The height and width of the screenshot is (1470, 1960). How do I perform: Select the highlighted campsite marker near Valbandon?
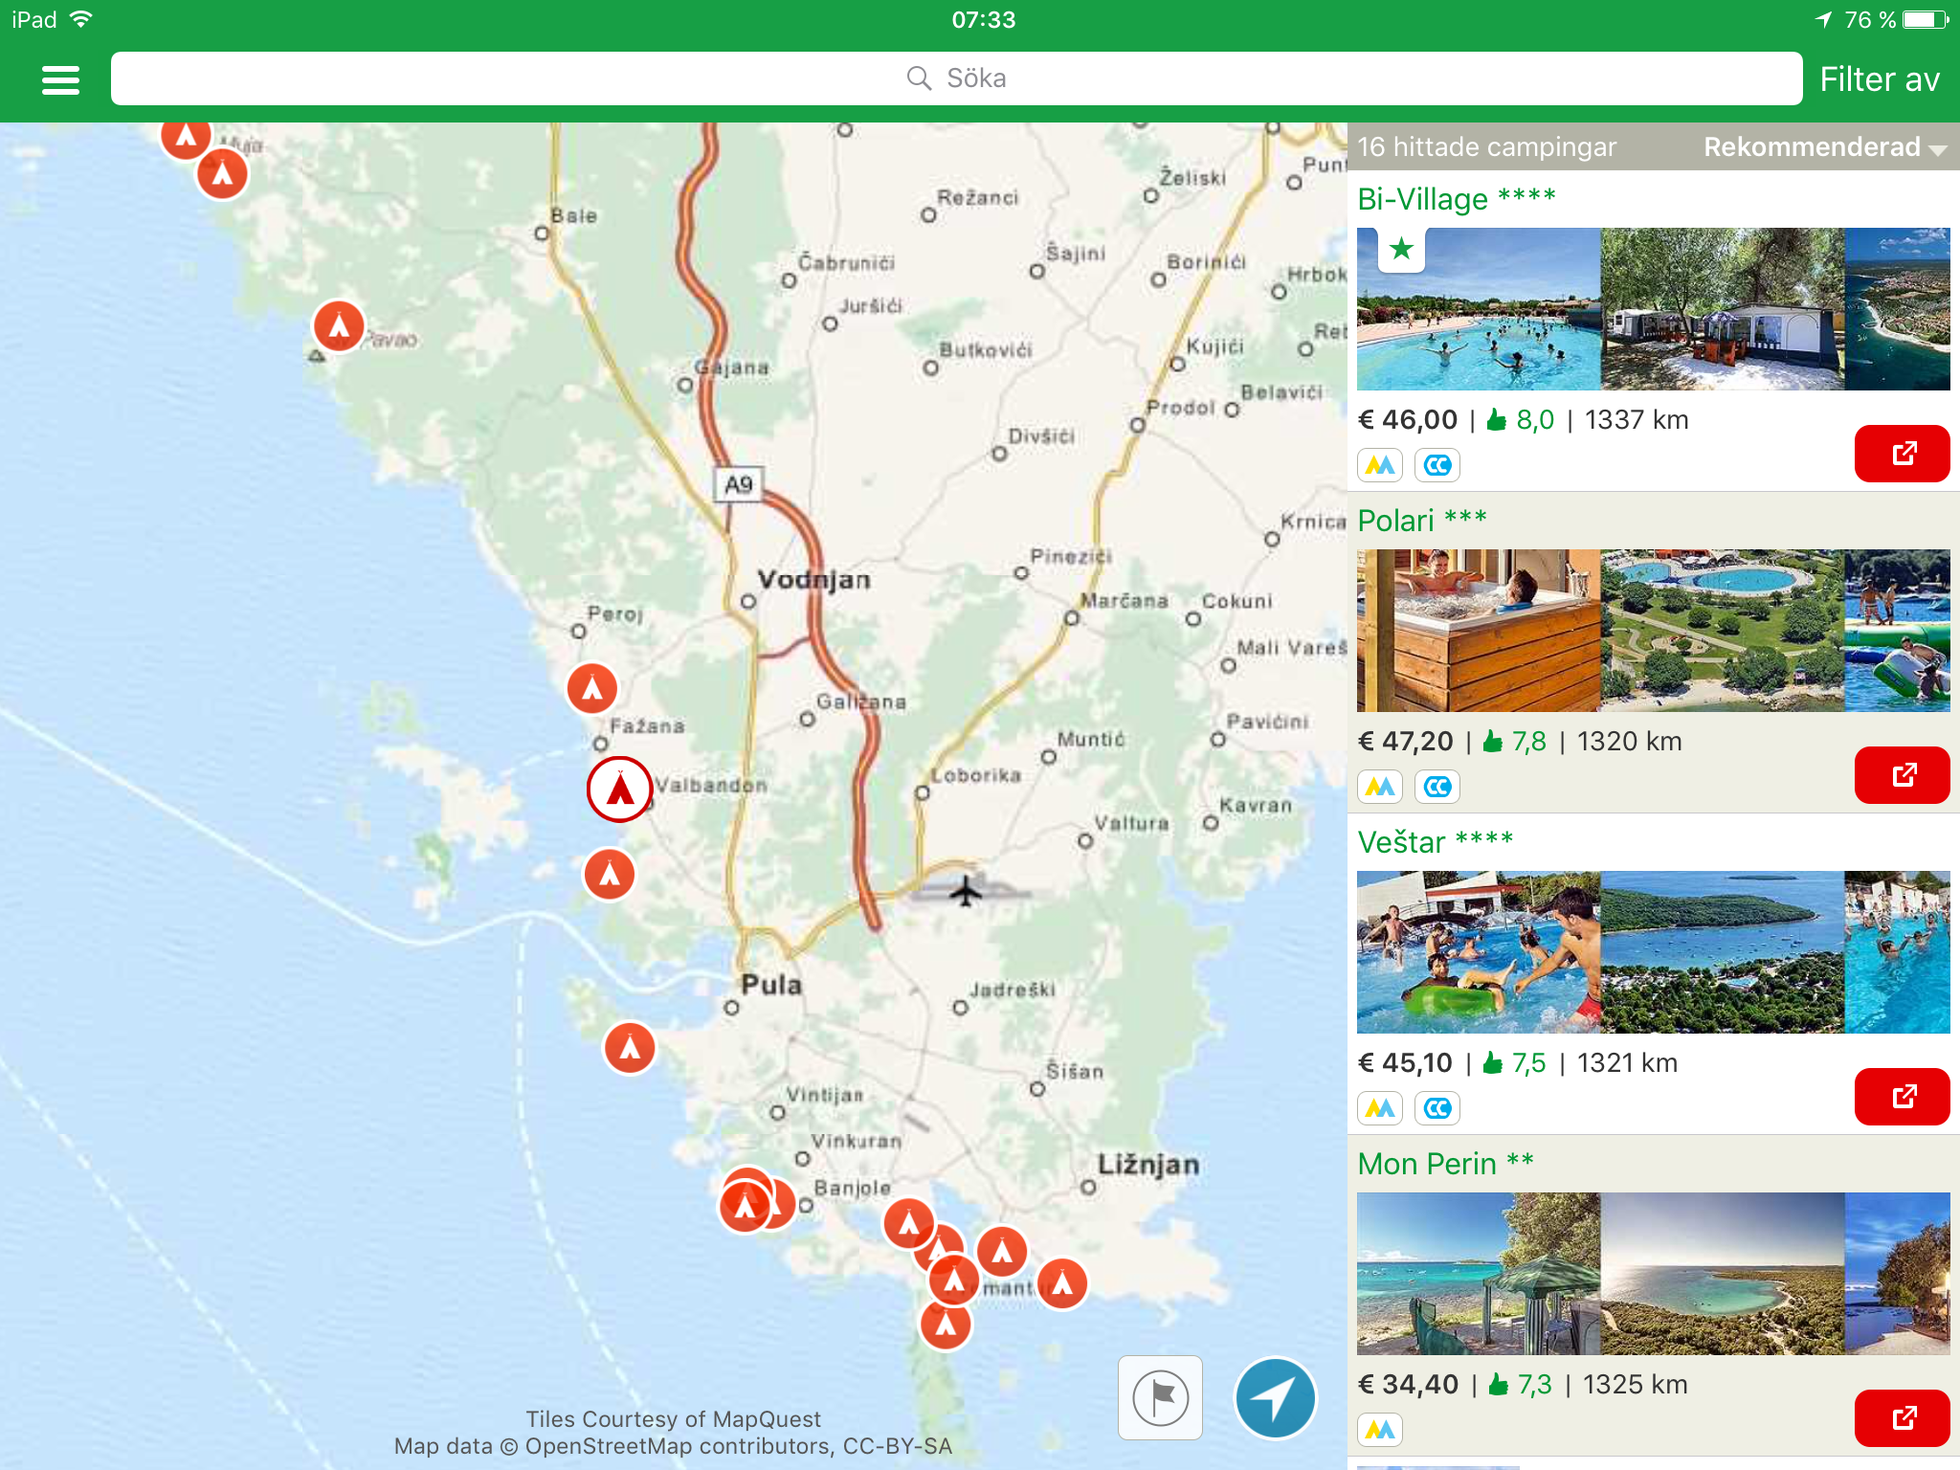pos(619,790)
